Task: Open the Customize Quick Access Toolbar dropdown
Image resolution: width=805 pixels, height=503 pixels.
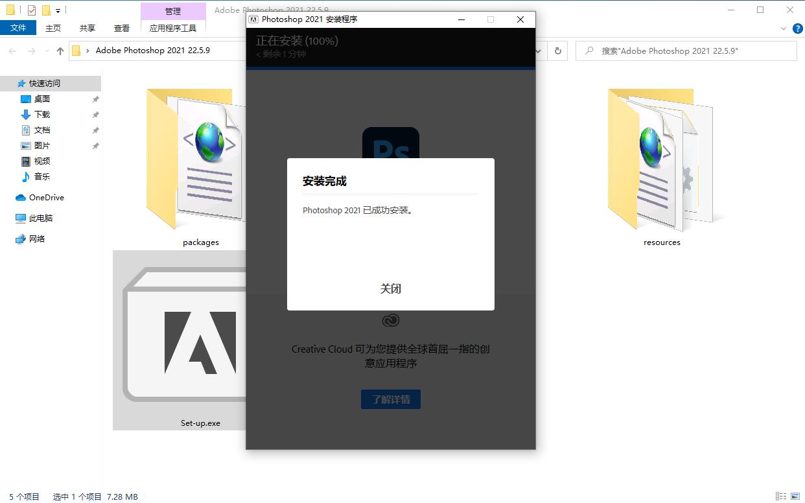Action: pos(57,10)
